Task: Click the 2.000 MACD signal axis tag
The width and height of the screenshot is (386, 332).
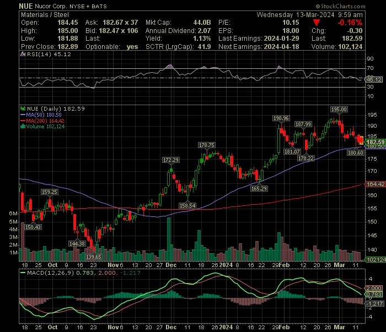Action: pos(374,289)
